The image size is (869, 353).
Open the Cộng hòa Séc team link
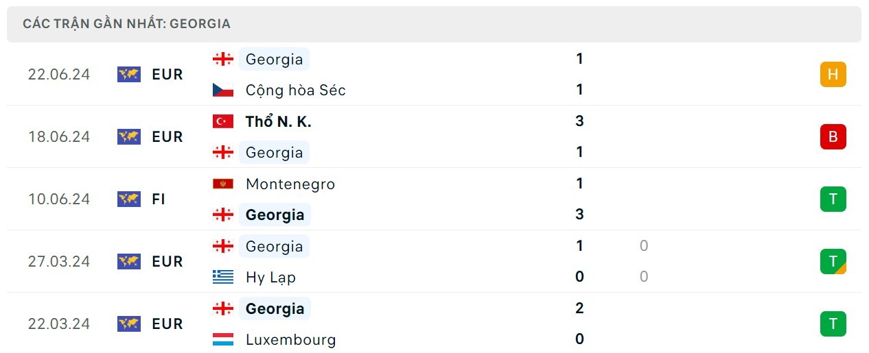pyautogui.click(x=296, y=90)
